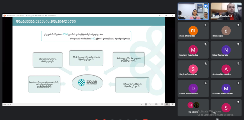Click orange 'm' avatar of maia chkhaidze

[x=193, y=31]
